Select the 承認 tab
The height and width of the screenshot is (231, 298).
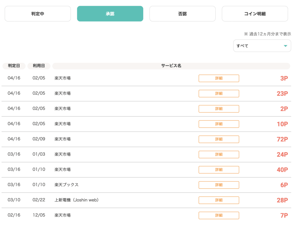coord(110,14)
